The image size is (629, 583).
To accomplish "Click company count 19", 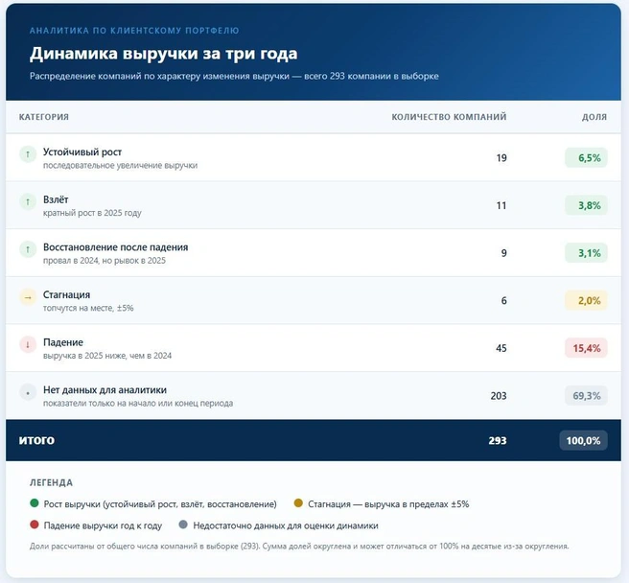I will (x=501, y=157).
